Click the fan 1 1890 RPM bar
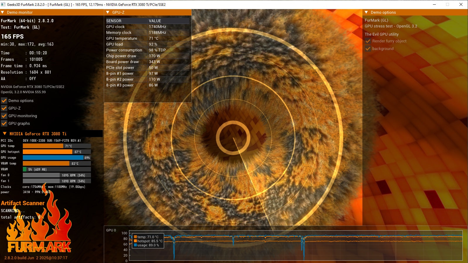 [x=57, y=181]
